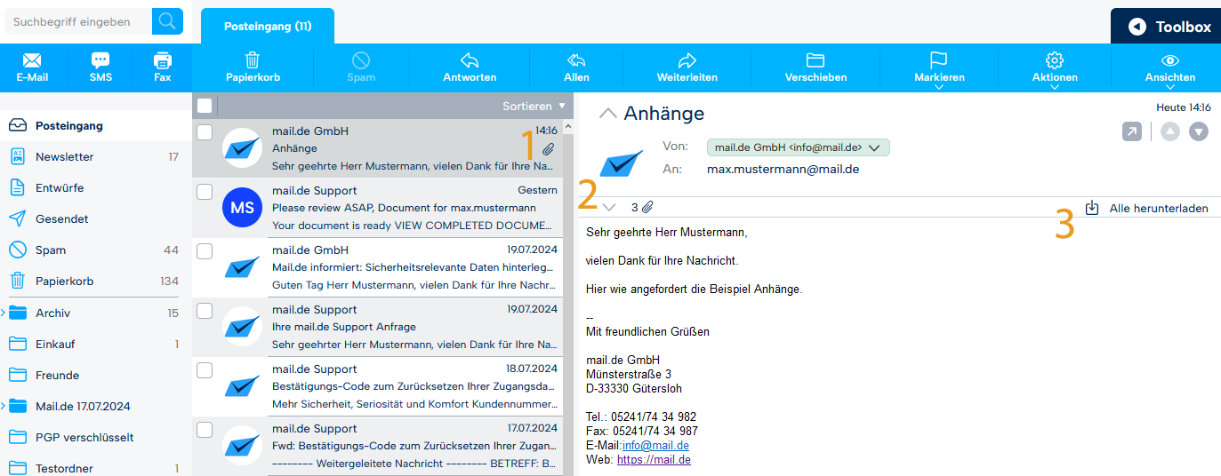The image size is (1221, 476).
Task: Click the info@mail.de link in signature
Action: pyautogui.click(x=655, y=446)
